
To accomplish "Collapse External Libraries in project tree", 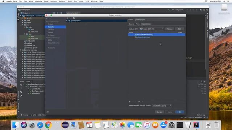I will click(20, 50).
